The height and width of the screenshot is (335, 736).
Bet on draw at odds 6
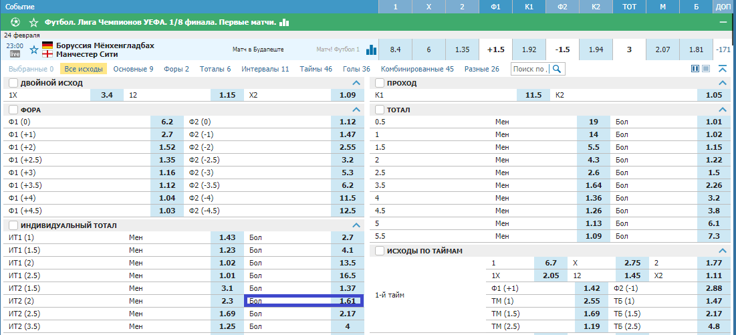(428, 49)
